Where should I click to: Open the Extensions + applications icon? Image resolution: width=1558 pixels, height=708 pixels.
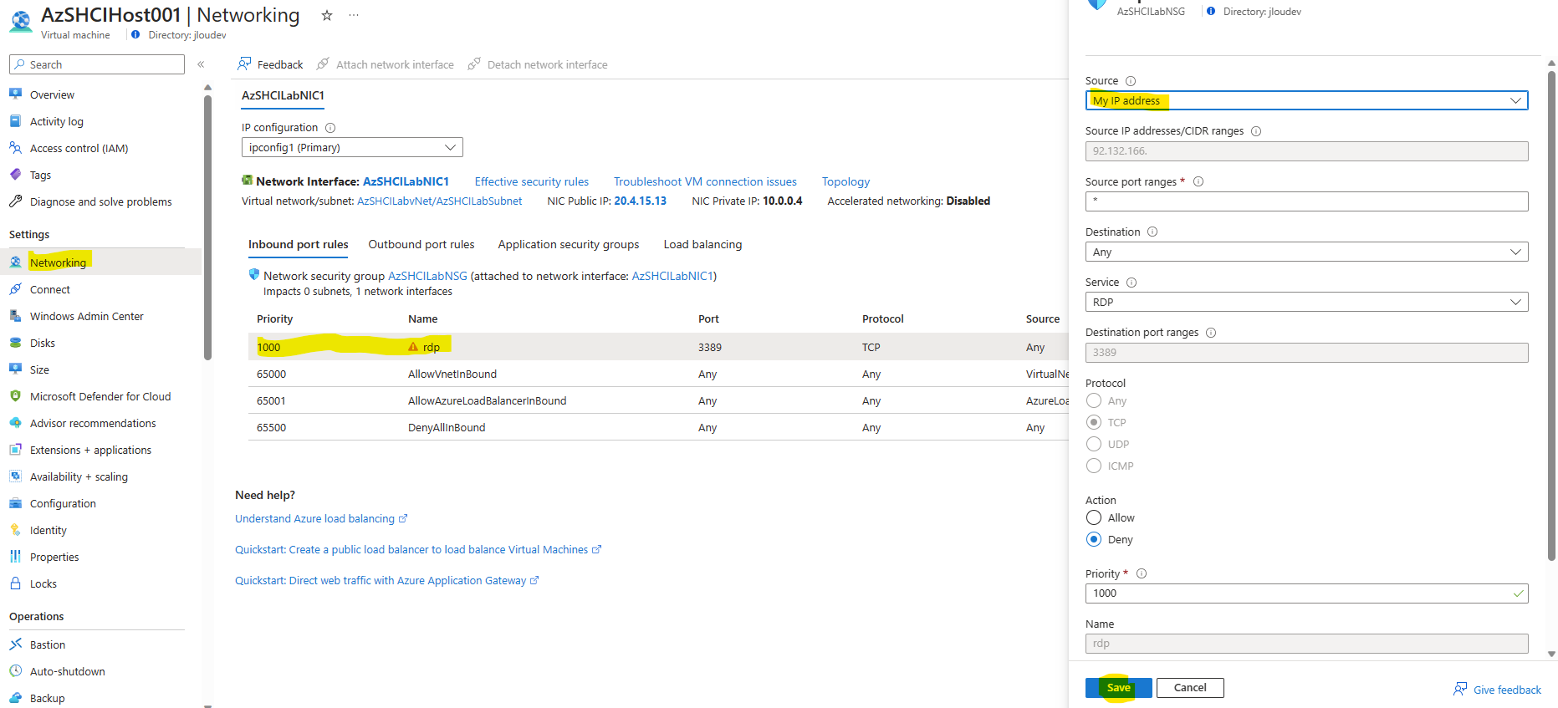(15, 450)
